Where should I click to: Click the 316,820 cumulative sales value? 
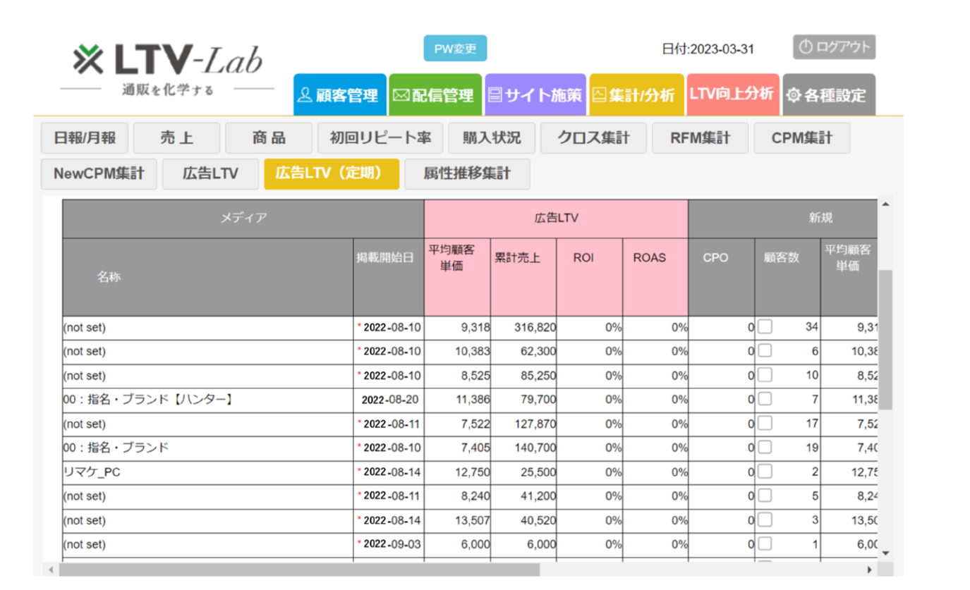point(533,327)
